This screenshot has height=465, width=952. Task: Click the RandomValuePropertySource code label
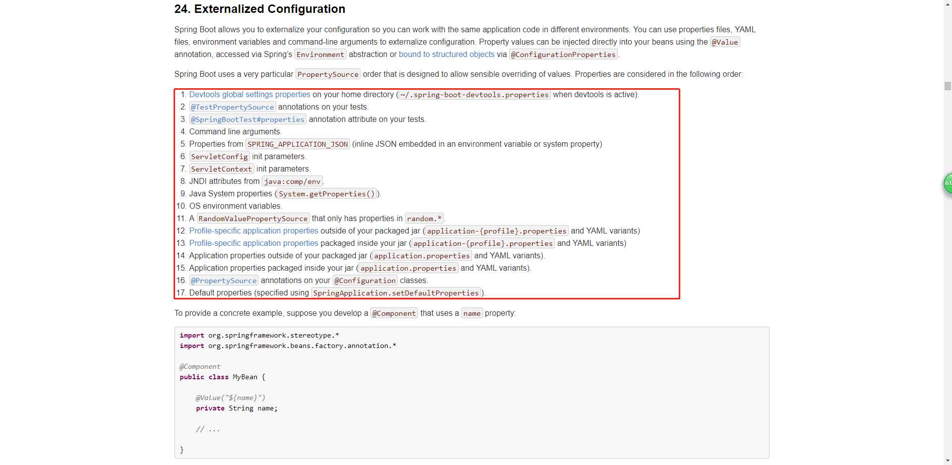[x=253, y=219]
